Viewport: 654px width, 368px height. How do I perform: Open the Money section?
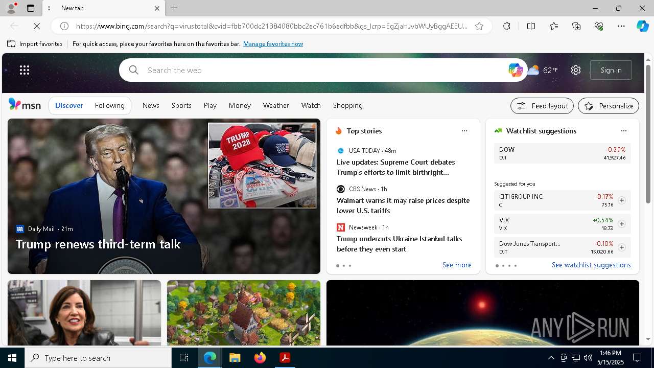click(240, 105)
